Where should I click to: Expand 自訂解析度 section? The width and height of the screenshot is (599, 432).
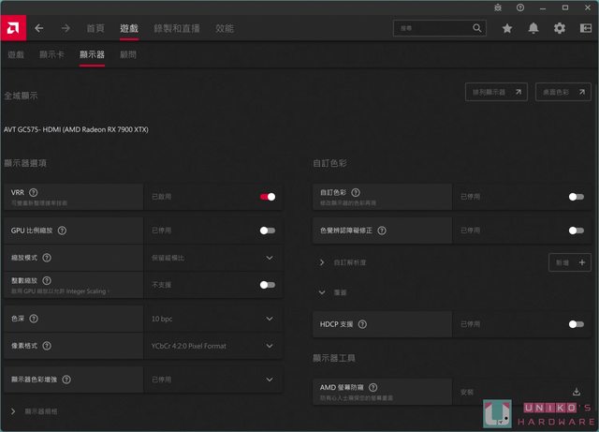coord(323,263)
